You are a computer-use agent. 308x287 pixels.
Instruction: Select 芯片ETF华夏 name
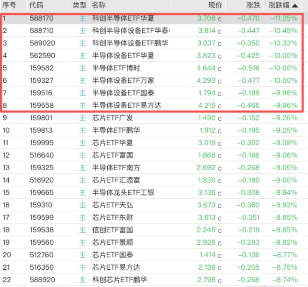[x=113, y=143]
